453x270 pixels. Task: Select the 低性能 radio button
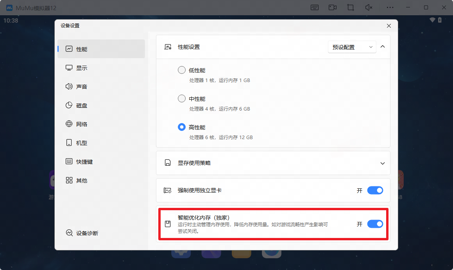click(182, 70)
